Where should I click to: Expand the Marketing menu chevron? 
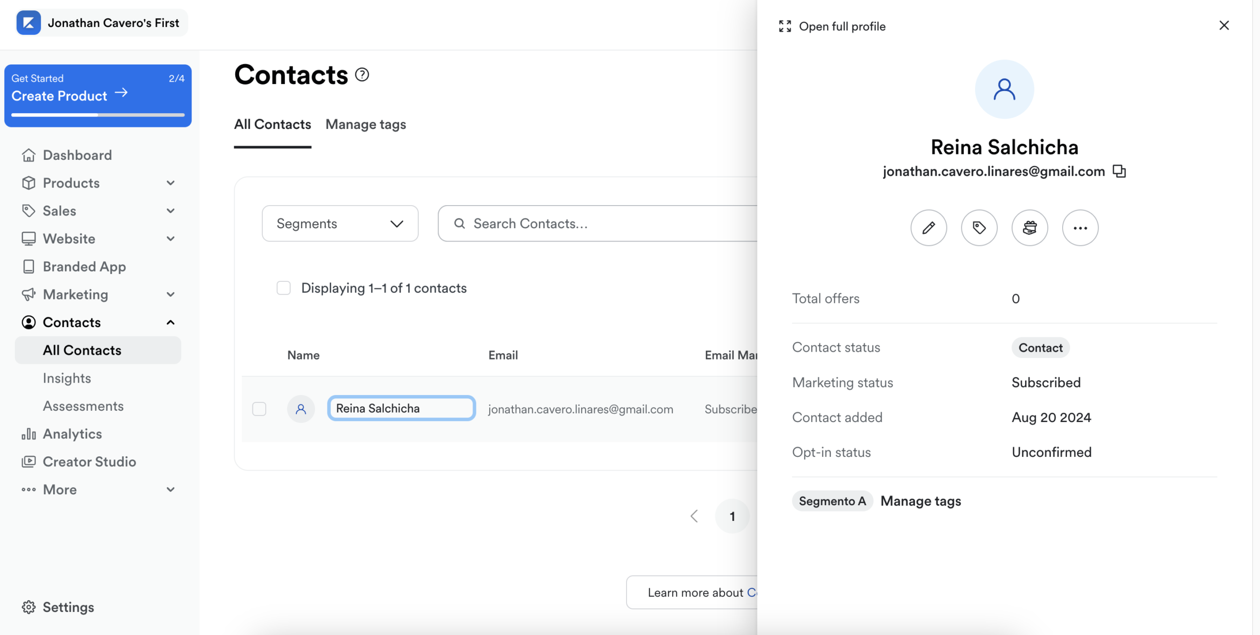(171, 295)
